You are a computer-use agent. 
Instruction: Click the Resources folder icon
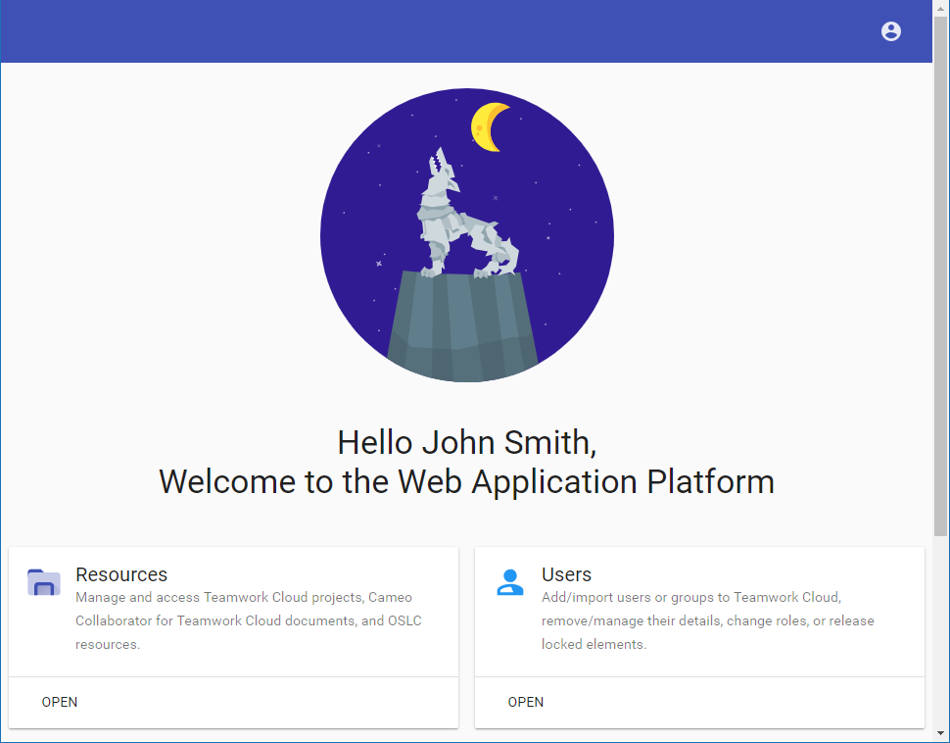click(44, 582)
